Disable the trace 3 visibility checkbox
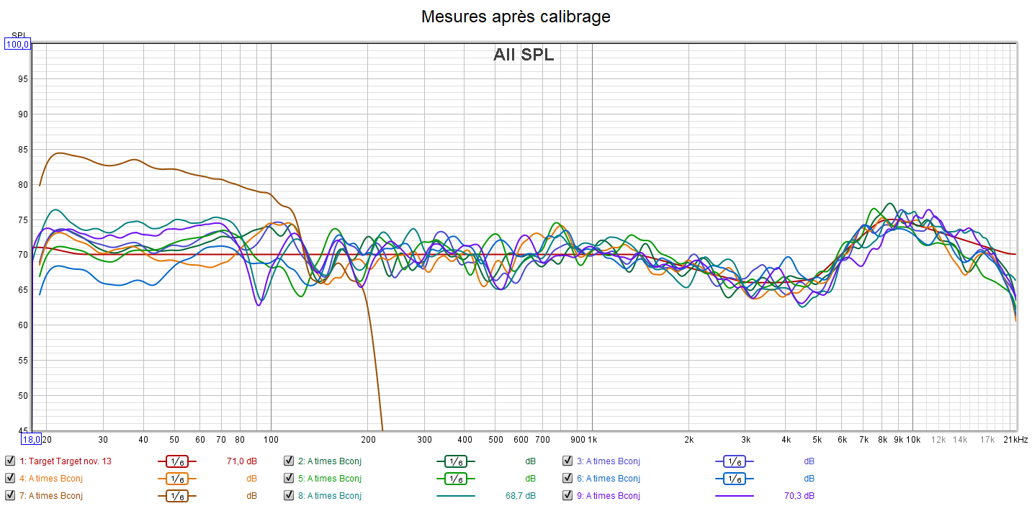1032x506 pixels. point(567,461)
